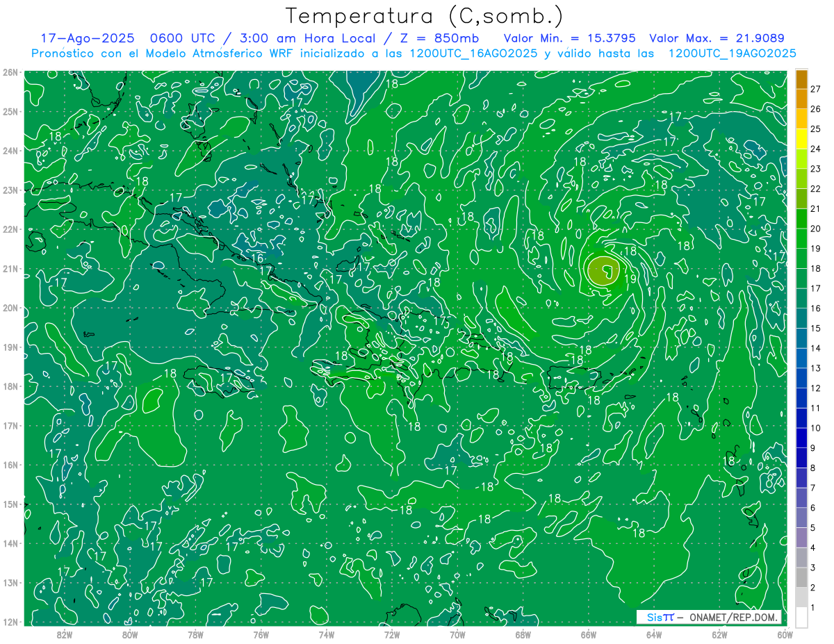Viewport: 834px width, 644px height.
Task: Click map contour label '19' beside hurricane eye
Action: (x=631, y=279)
